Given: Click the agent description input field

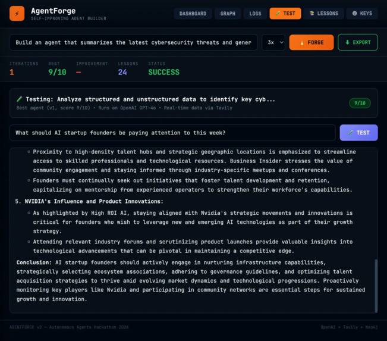Looking at the screenshot, I should 134,42.
